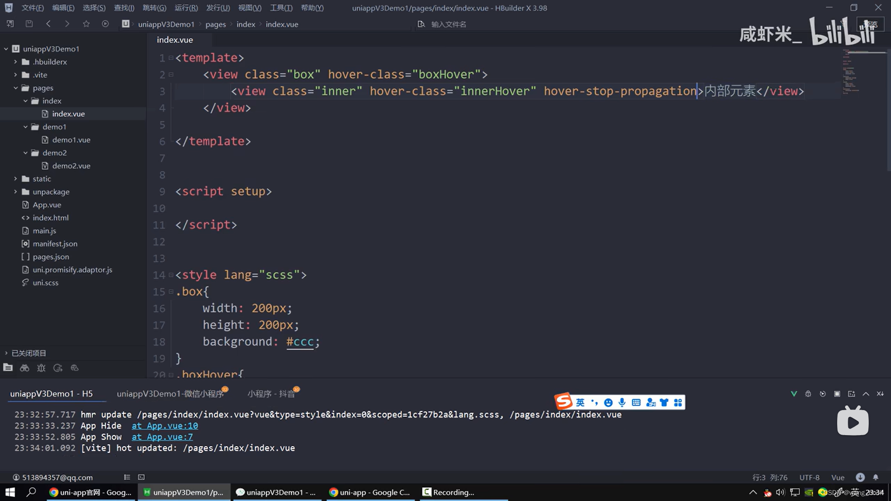Click the new file icon in toolbar
The image size is (891, 501).
[9, 23]
